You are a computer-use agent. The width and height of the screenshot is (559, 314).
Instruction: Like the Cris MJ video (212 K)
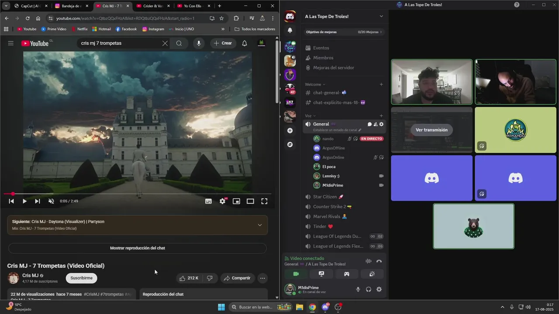tap(188, 278)
